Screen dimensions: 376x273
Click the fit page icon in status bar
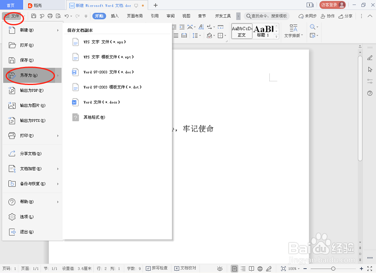pos(283,269)
